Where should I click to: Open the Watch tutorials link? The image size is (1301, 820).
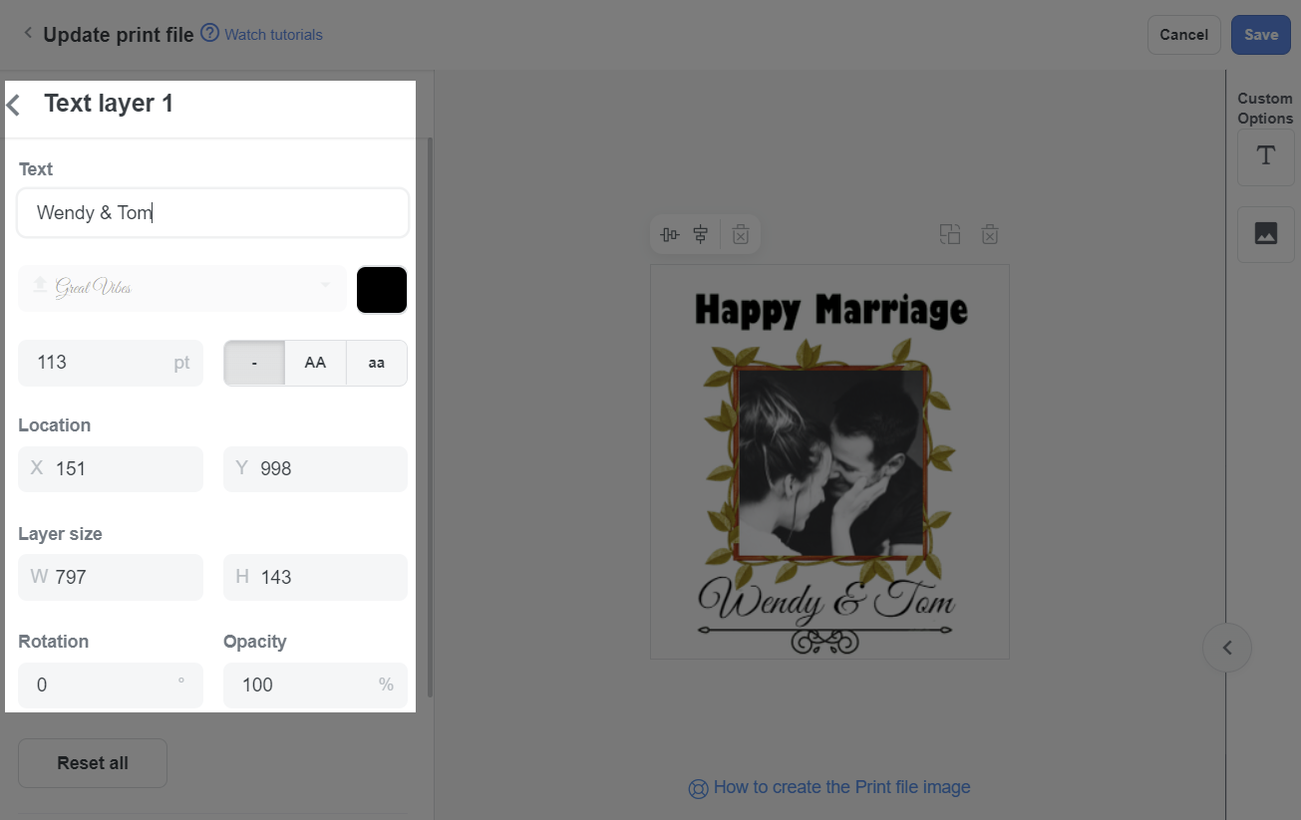pos(273,35)
